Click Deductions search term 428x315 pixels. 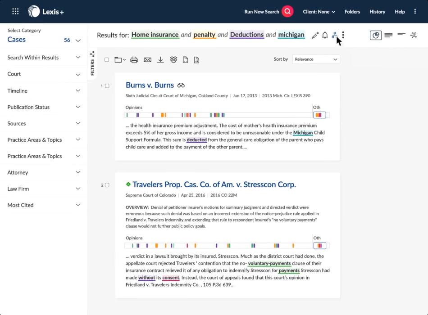pyautogui.click(x=247, y=35)
